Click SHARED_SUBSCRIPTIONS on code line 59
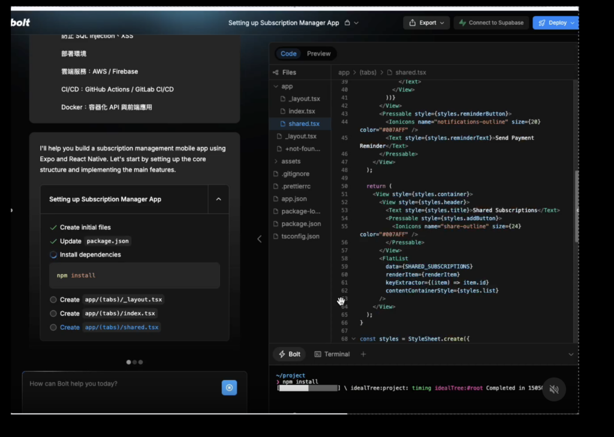This screenshot has height=437, width=614. pos(437,267)
